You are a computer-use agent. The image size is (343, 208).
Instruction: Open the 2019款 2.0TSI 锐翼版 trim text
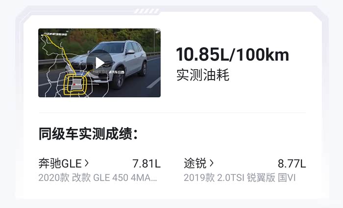coord(240,178)
